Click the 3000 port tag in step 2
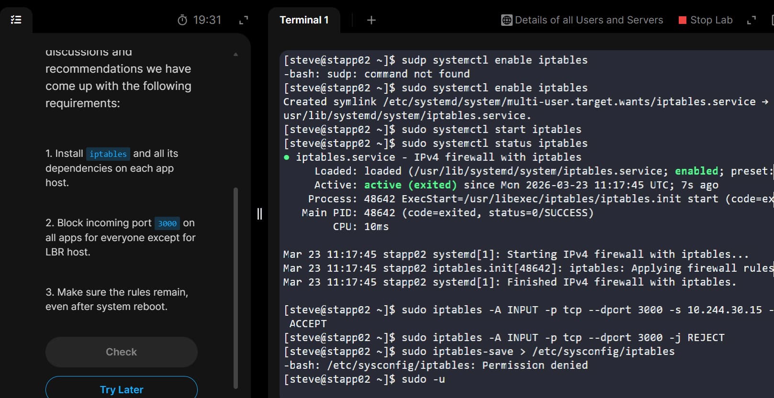 pos(167,223)
